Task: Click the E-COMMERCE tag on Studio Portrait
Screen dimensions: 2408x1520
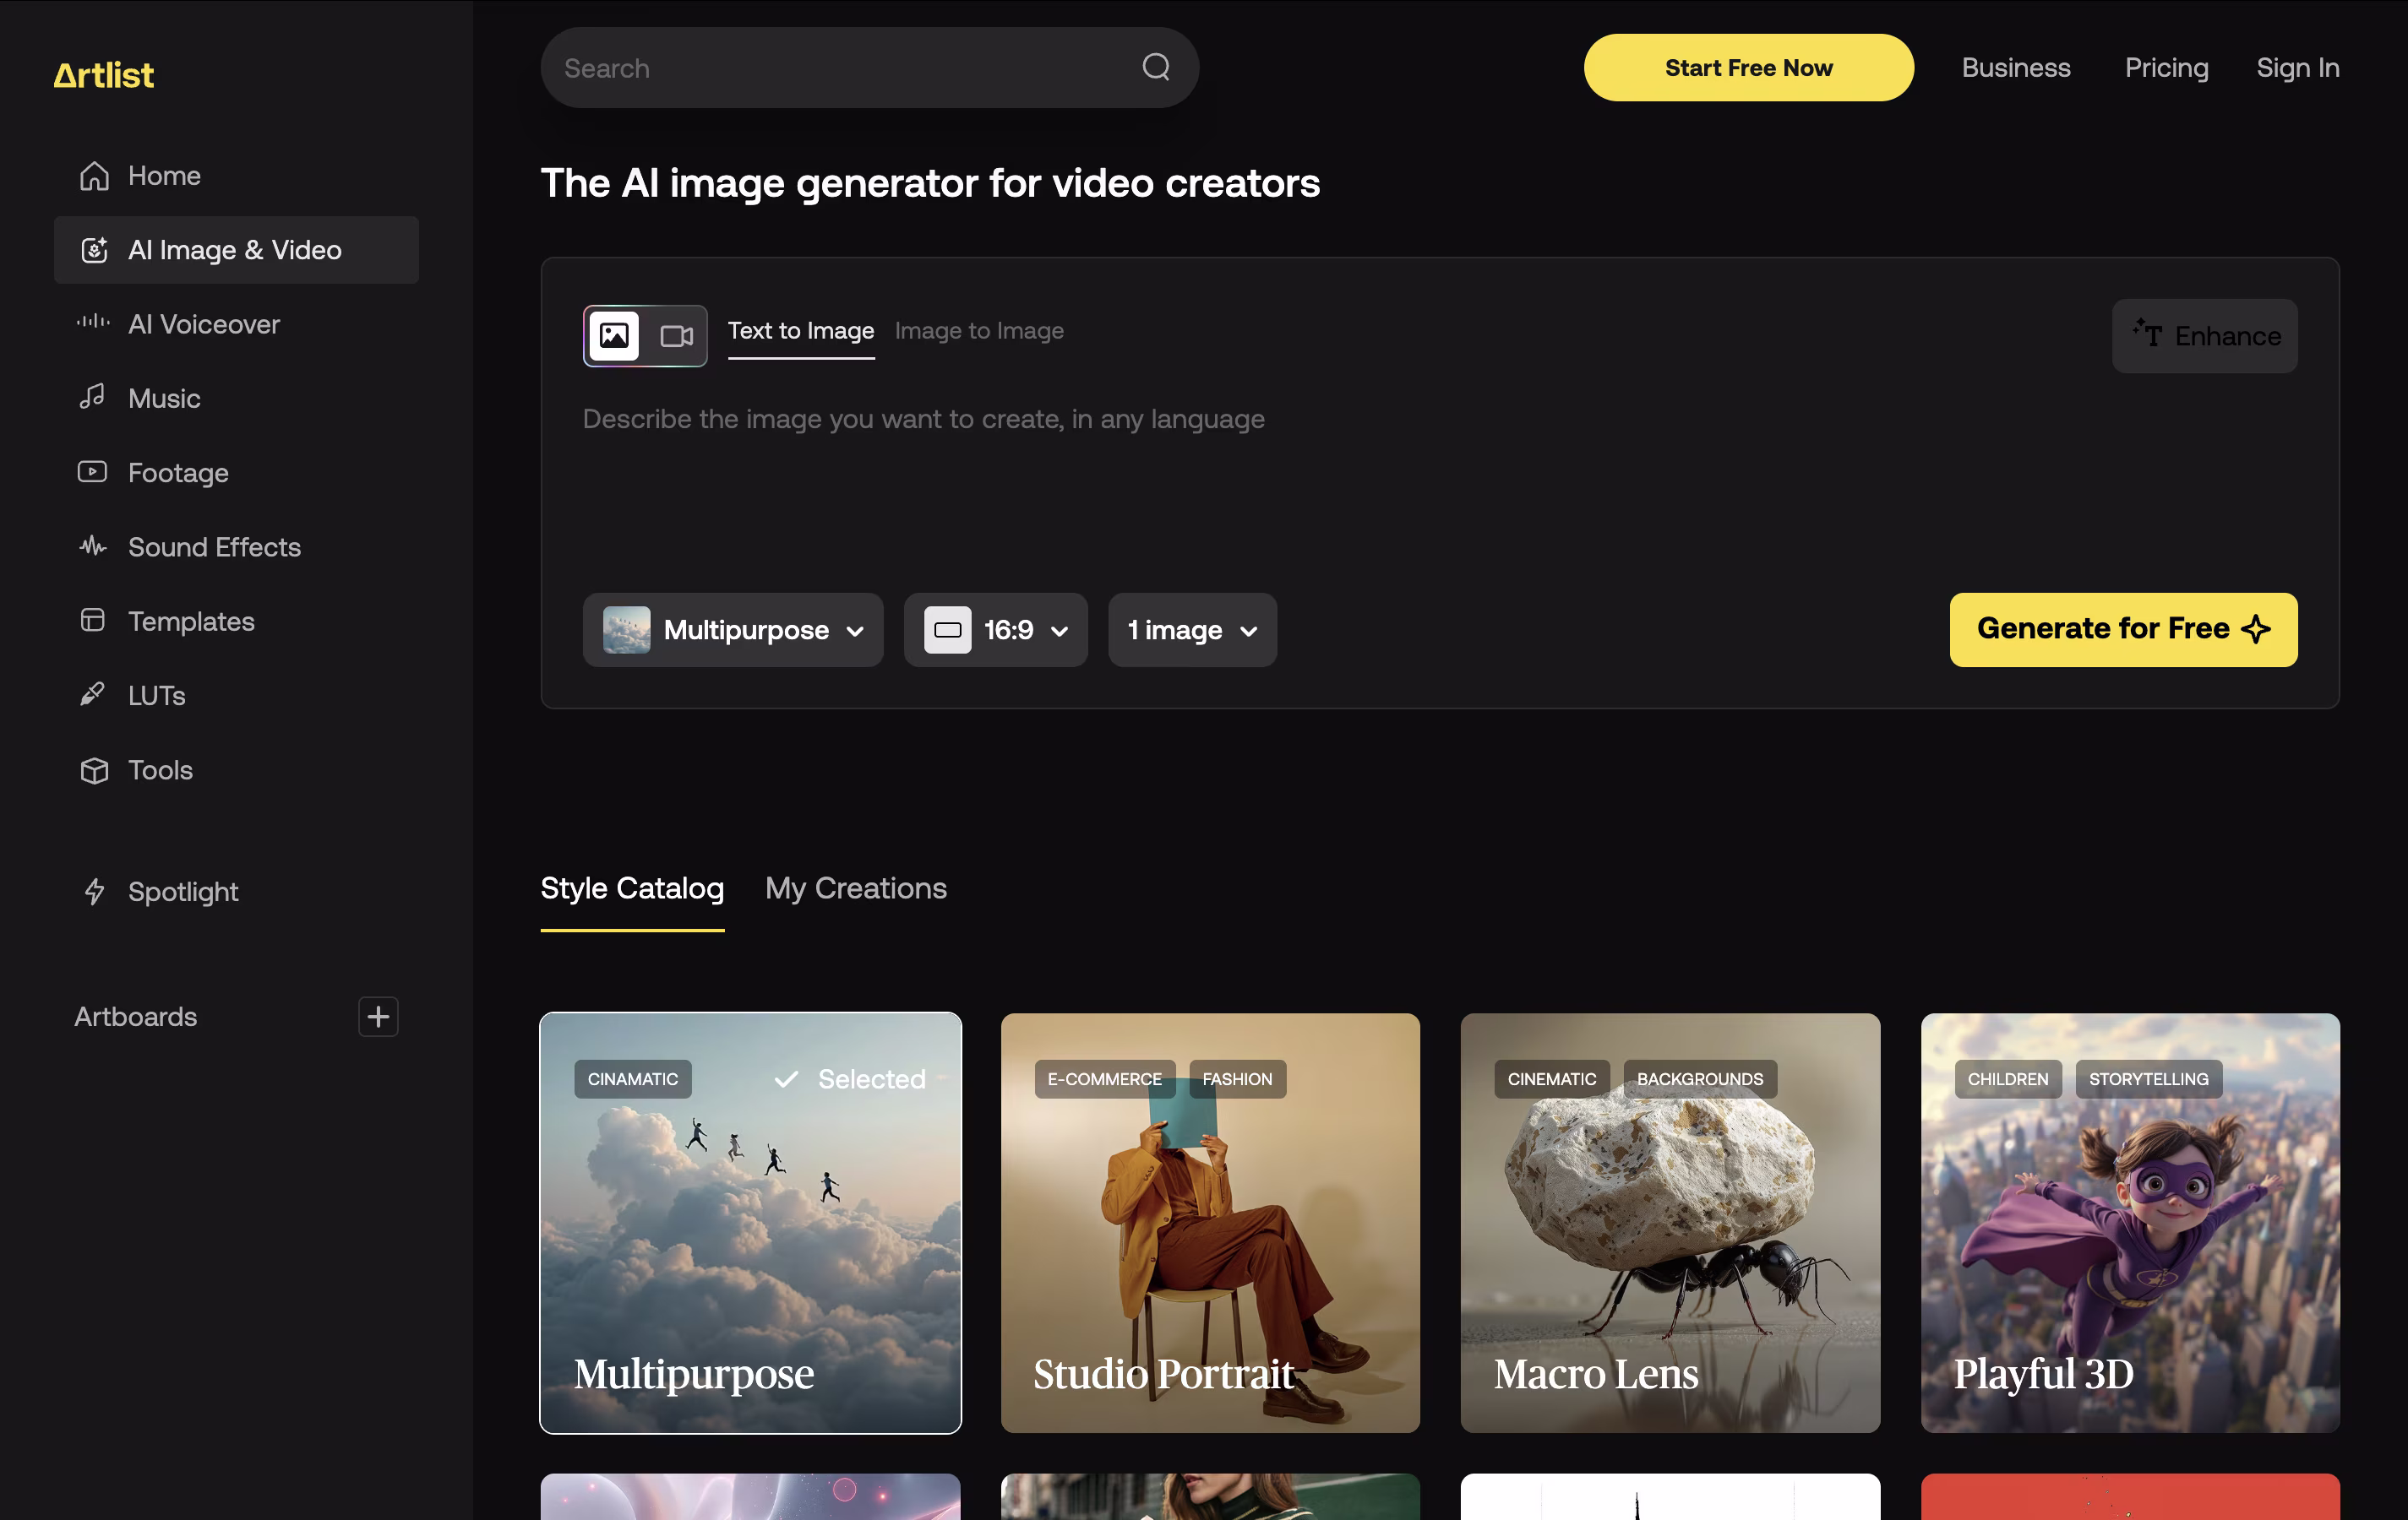Action: (1105, 1079)
